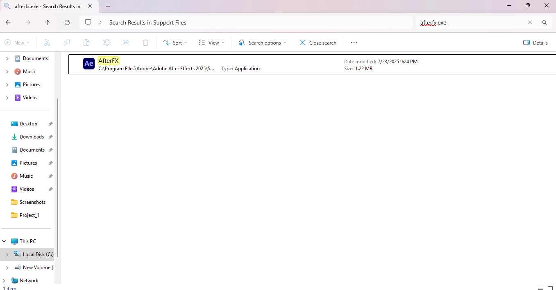Click the pin next to Music
The width and height of the screenshot is (556, 290).
[51, 176]
